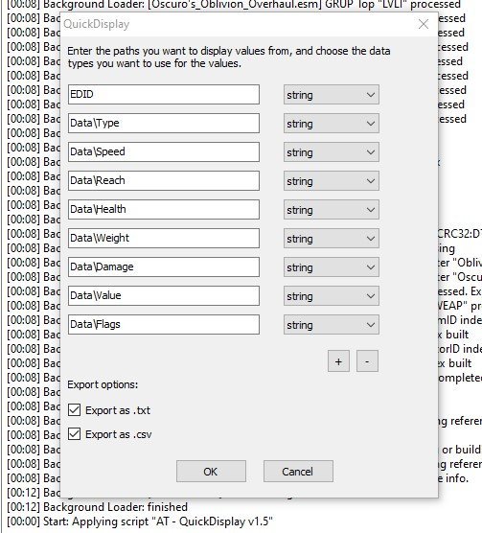The image size is (482, 533).
Task: Click the Data\Speed path input
Action: pos(164,152)
